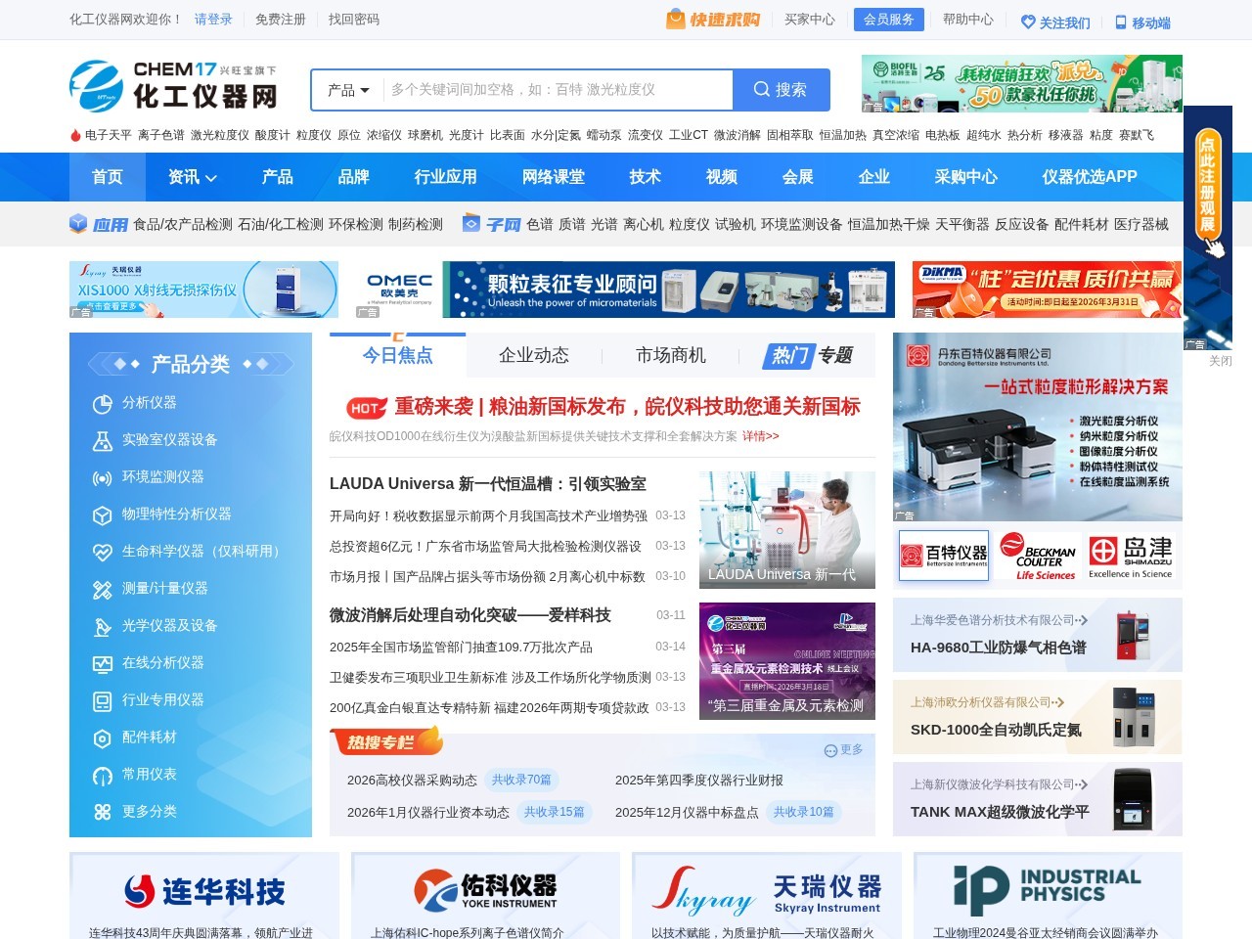The width and height of the screenshot is (1252, 939).
Task: Open the 产品 search type dropdown
Action: [344, 89]
